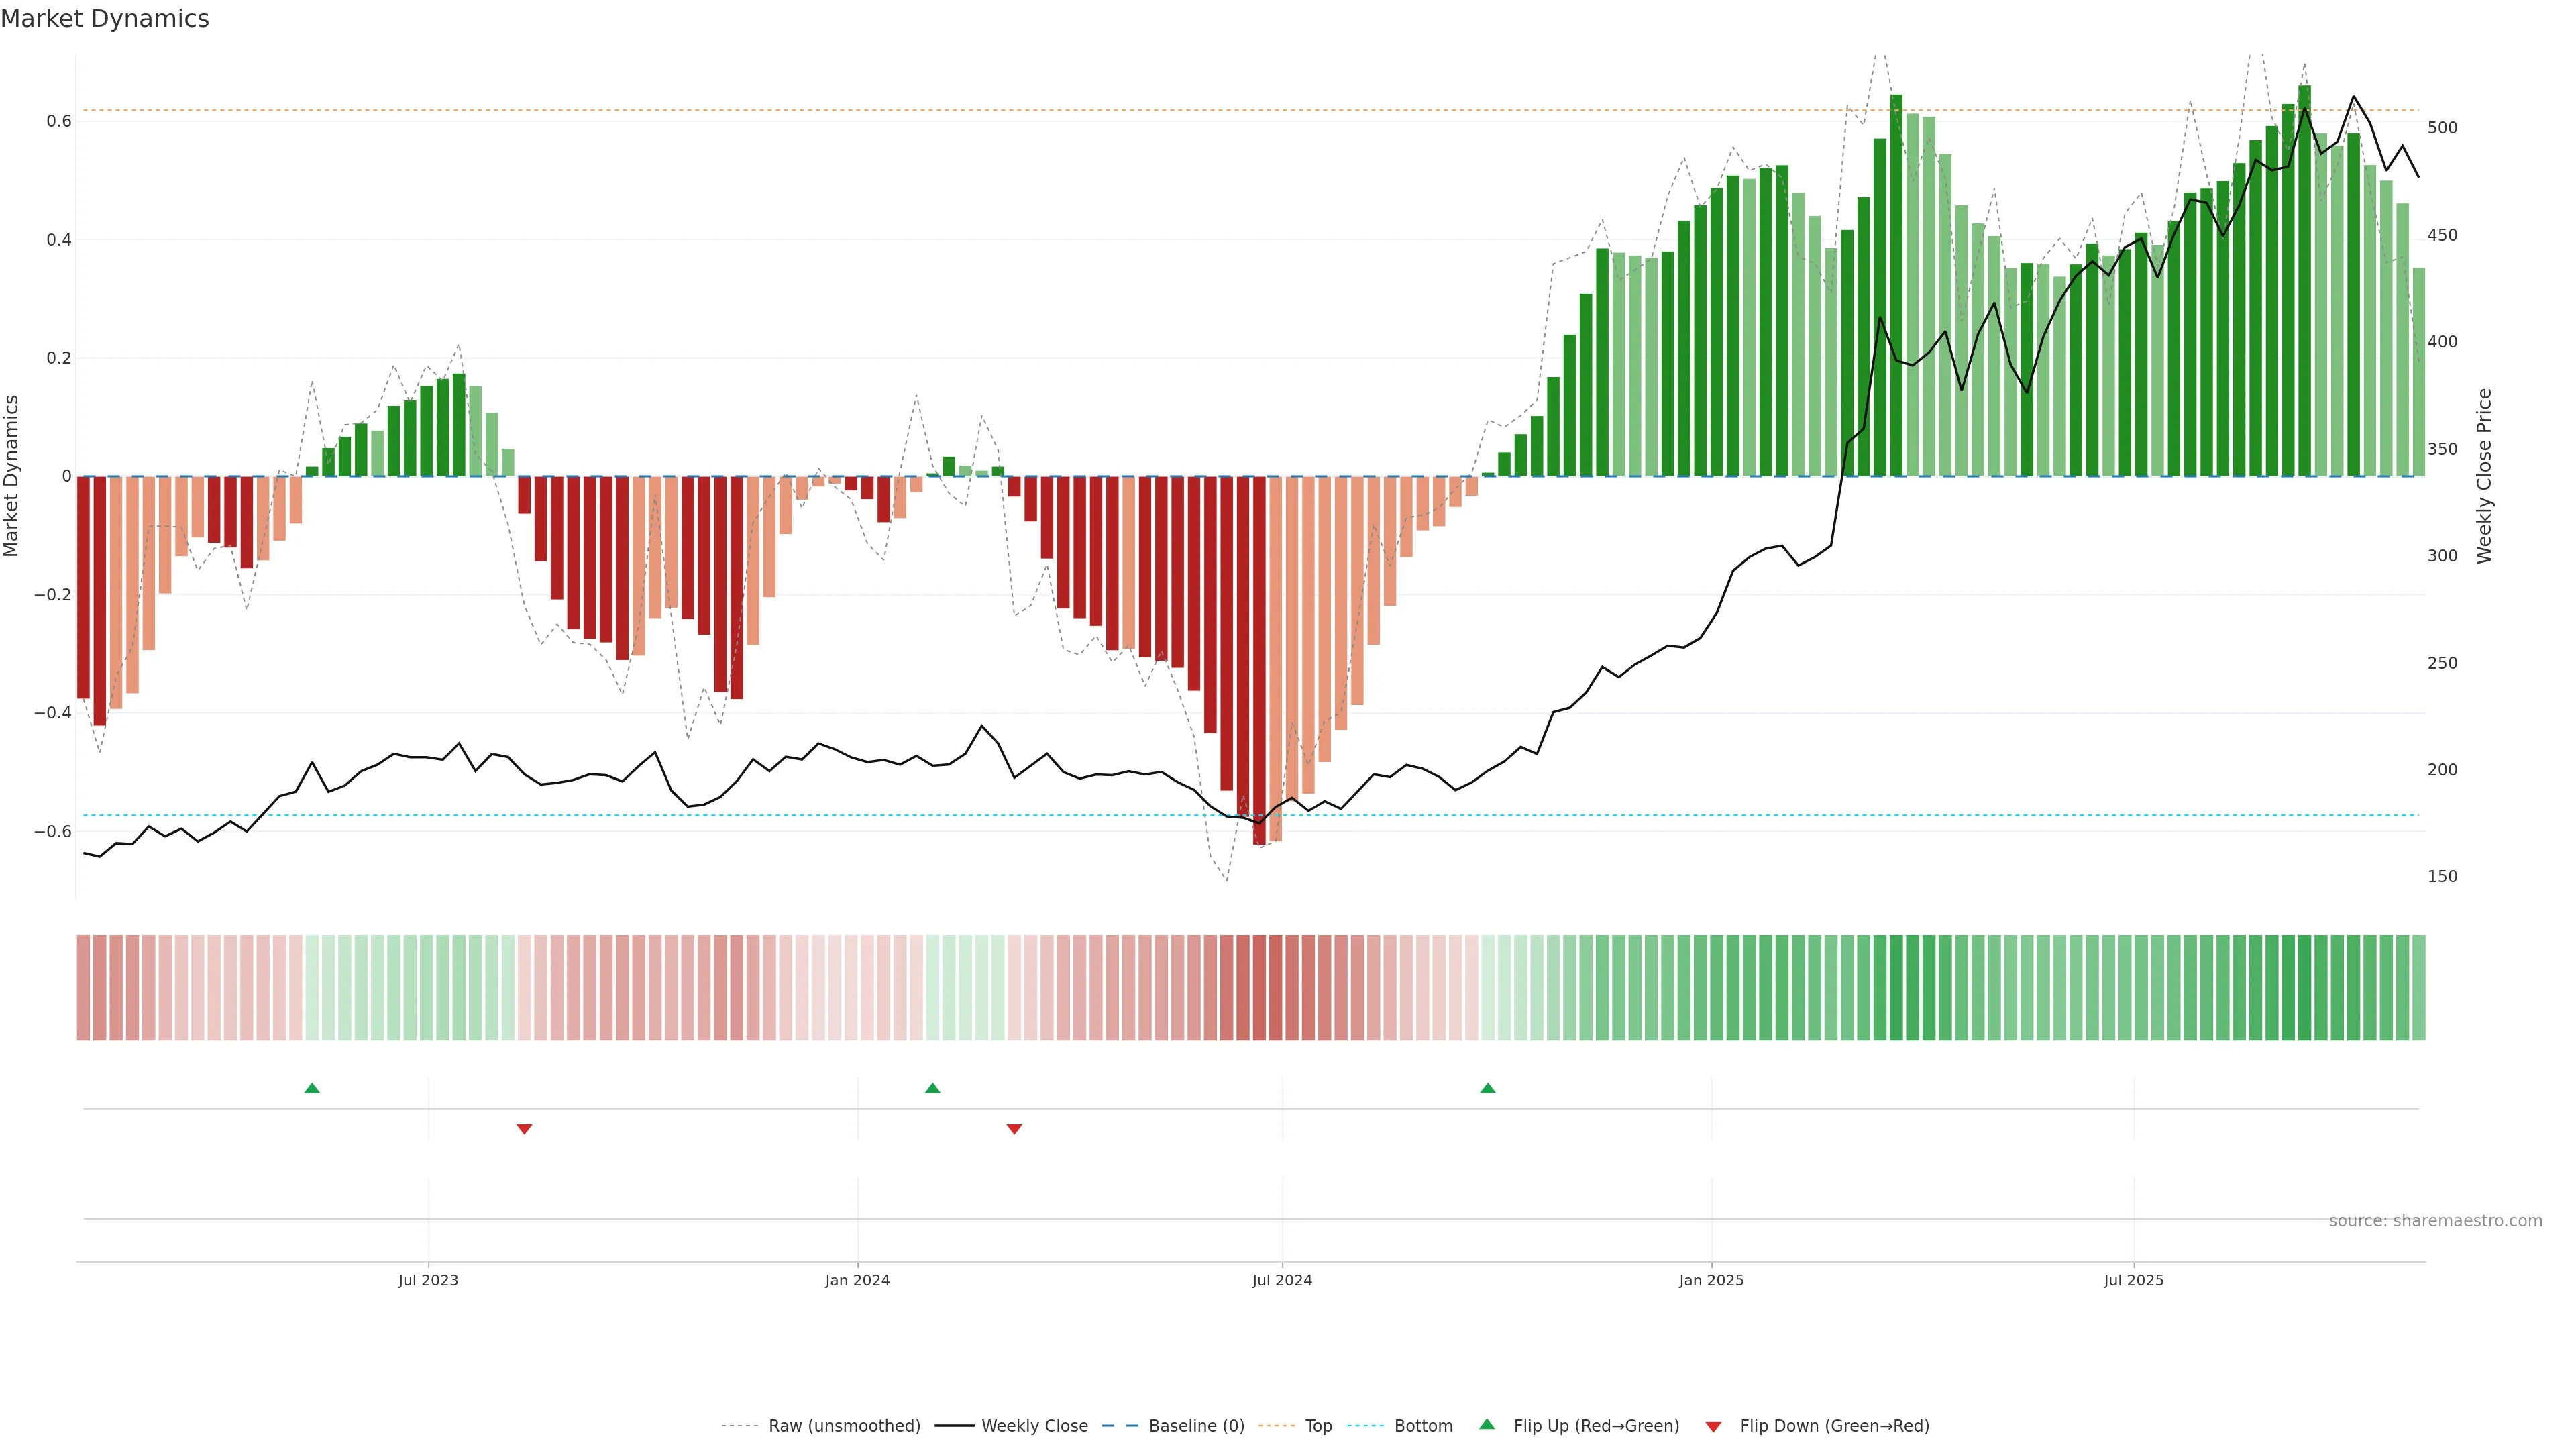The width and height of the screenshot is (2576, 1449).
Task: Click the source: sharemaestro.com text
Action: 2435,1221
